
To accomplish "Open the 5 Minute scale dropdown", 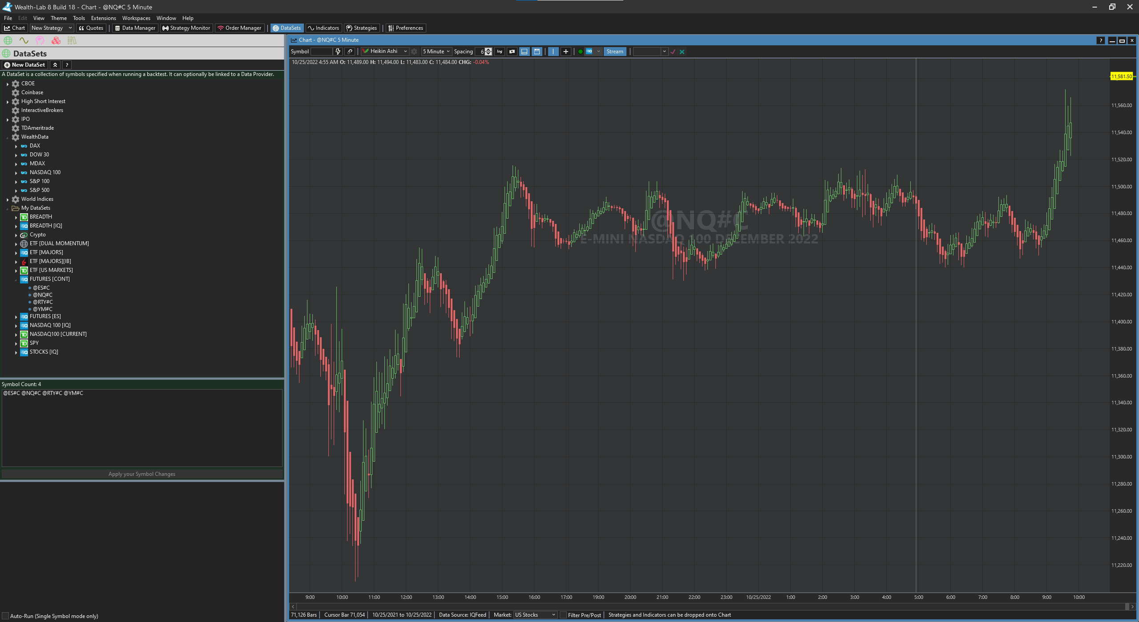I will coord(436,52).
